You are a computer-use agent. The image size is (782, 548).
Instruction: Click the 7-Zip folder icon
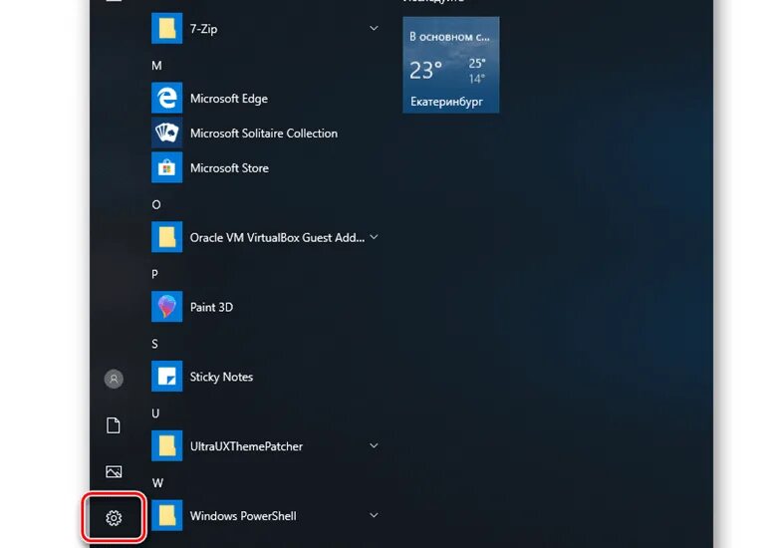click(166, 29)
